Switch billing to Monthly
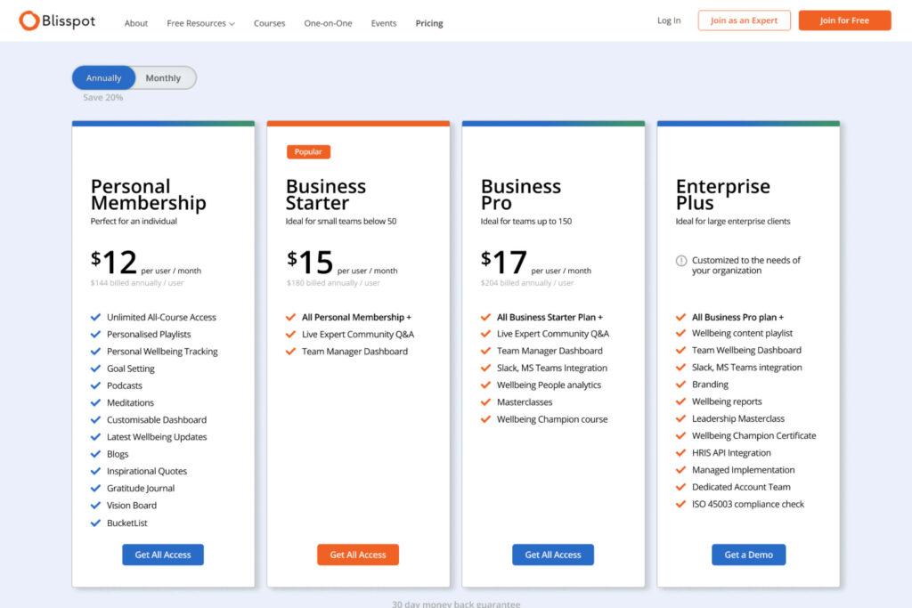Screen dimensions: 912x608 click(x=163, y=78)
